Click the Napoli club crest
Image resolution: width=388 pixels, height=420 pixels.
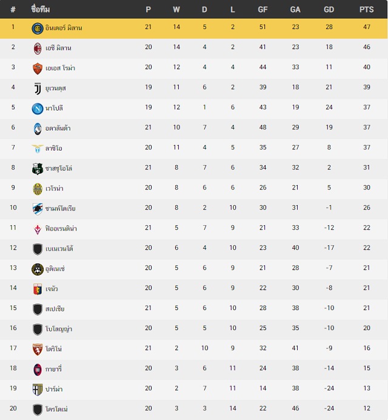38,109
